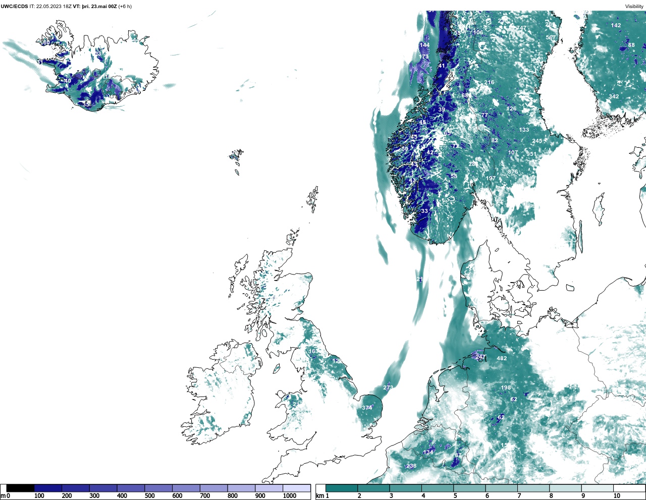Click the "22.05.2023 18Z" initial time text
Image resolution: width=646 pixels, height=500 pixels.
tap(54, 7)
